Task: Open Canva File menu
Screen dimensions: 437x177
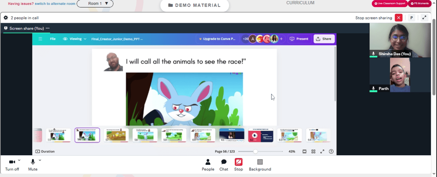Action: pos(53,39)
